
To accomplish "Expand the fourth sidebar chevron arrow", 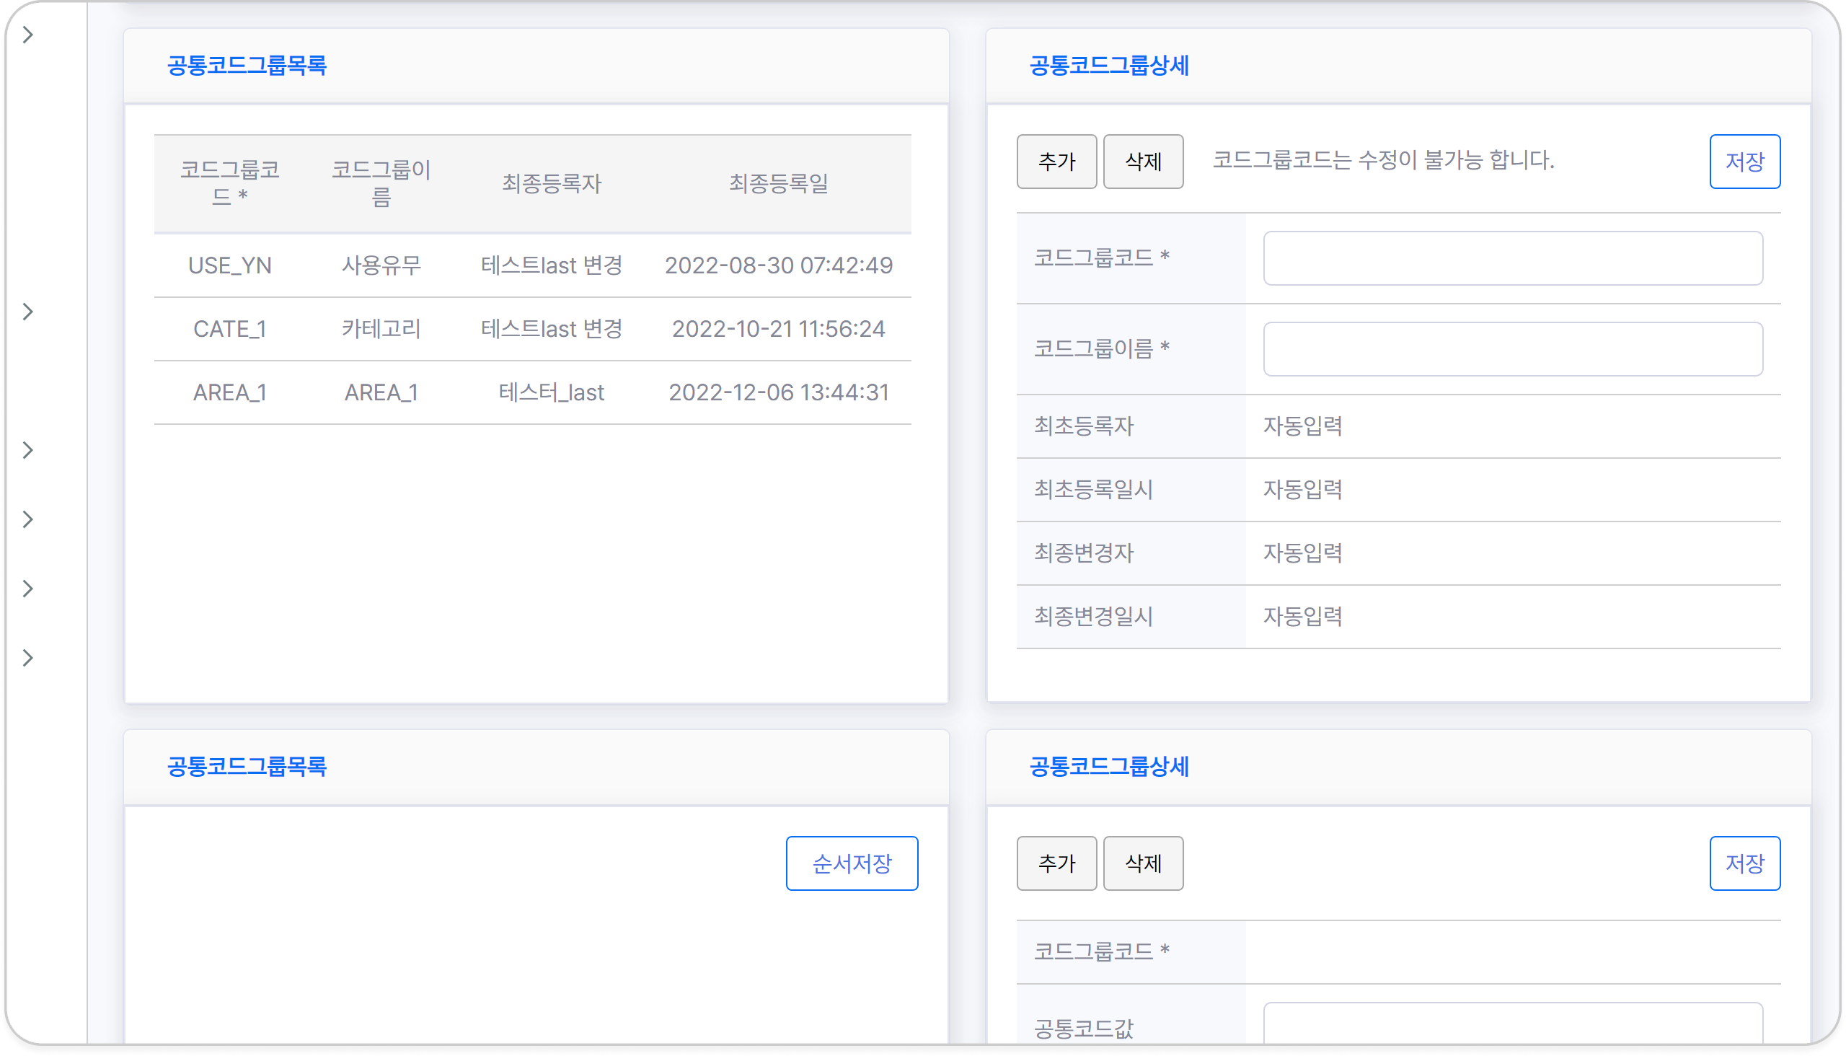I will (x=27, y=519).
